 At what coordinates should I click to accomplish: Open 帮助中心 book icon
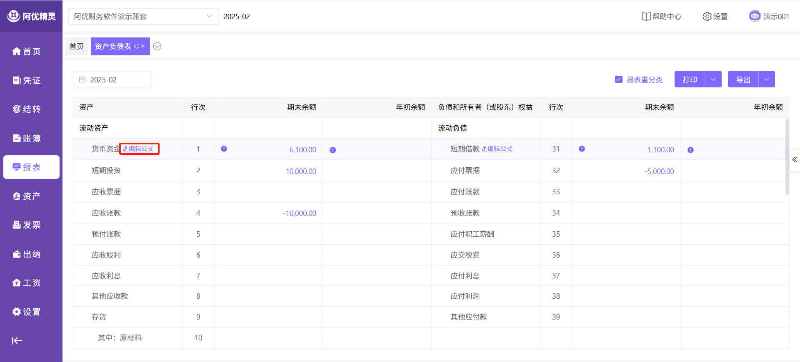tap(646, 17)
